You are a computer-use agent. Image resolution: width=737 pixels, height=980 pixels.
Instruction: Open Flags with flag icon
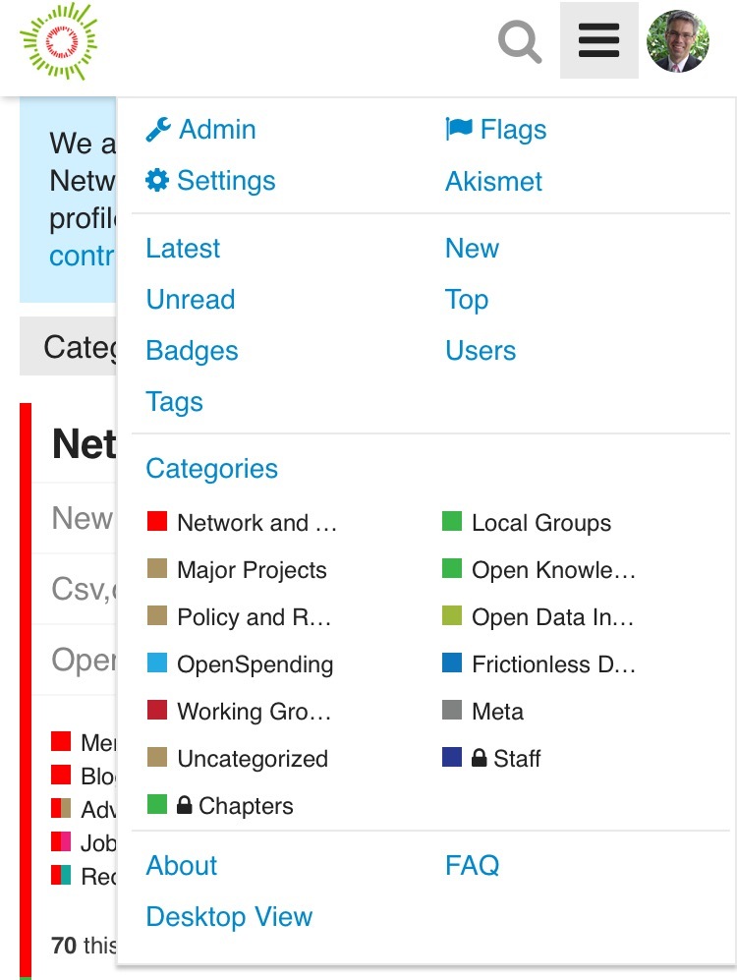pyautogui.click(x=496, y=130)
